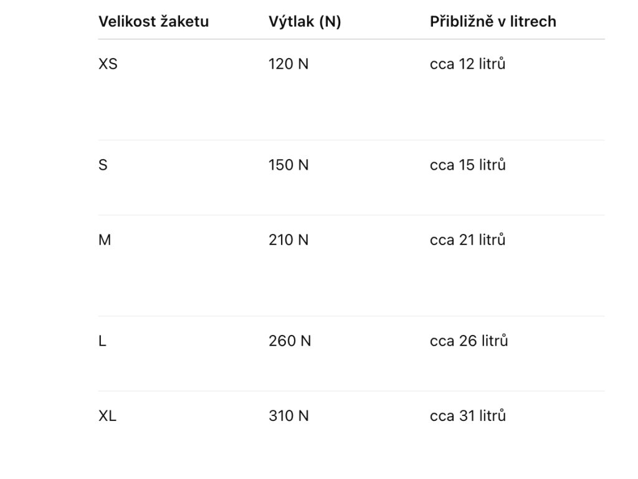
Task: Click the "Velikost žaketu" column header
Action: (x=153, y=22)
